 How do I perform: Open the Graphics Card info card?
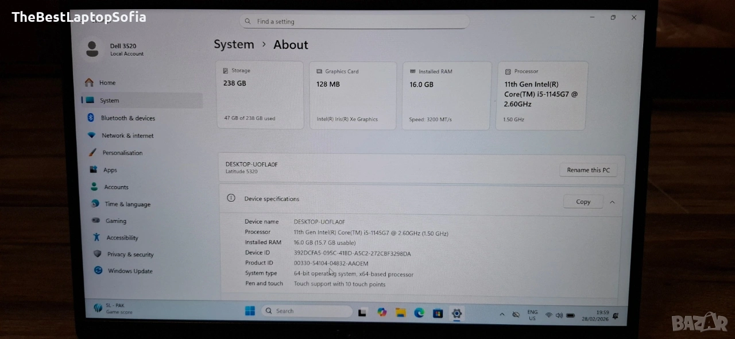[x=353, y=95]
